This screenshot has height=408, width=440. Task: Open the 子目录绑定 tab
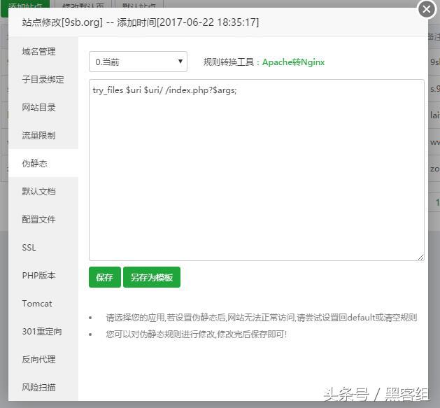click(43, 80)
